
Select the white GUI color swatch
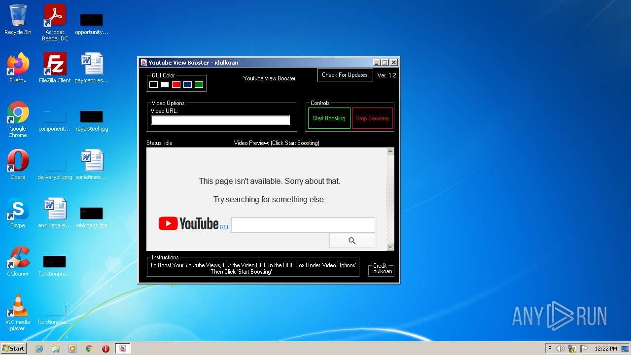coord(165,85)
